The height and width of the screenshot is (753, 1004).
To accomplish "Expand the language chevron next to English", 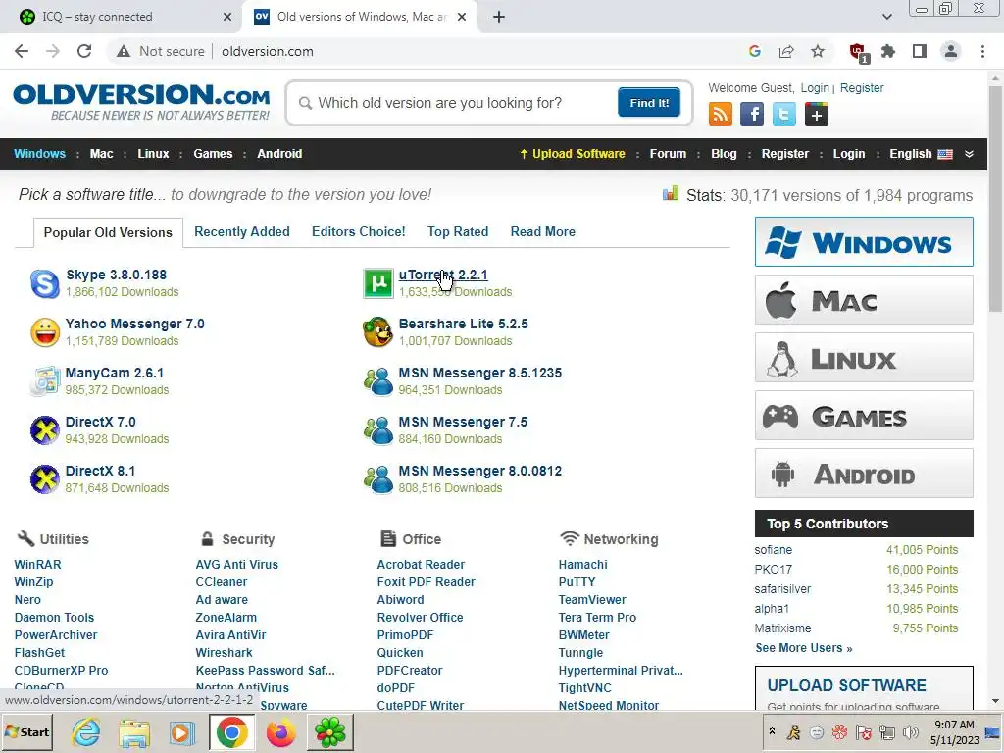I will [970, 154].
